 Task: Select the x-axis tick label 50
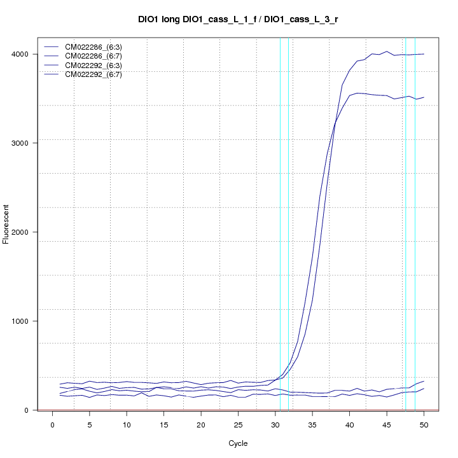424,424
